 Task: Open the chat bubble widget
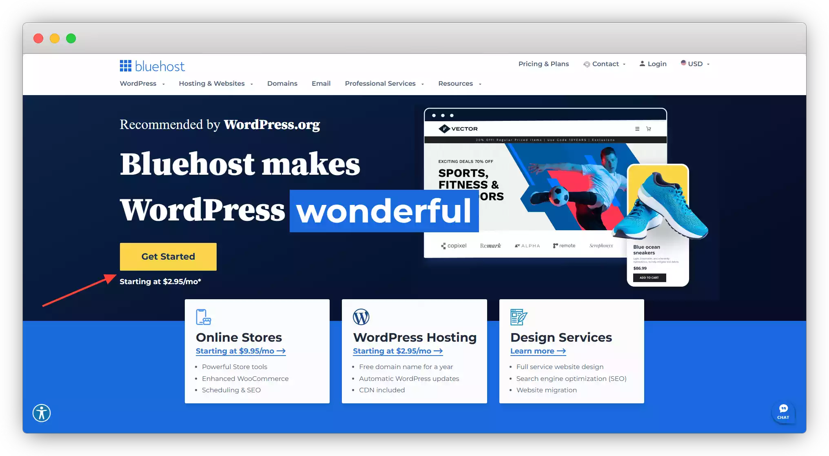tap(783, 412)
